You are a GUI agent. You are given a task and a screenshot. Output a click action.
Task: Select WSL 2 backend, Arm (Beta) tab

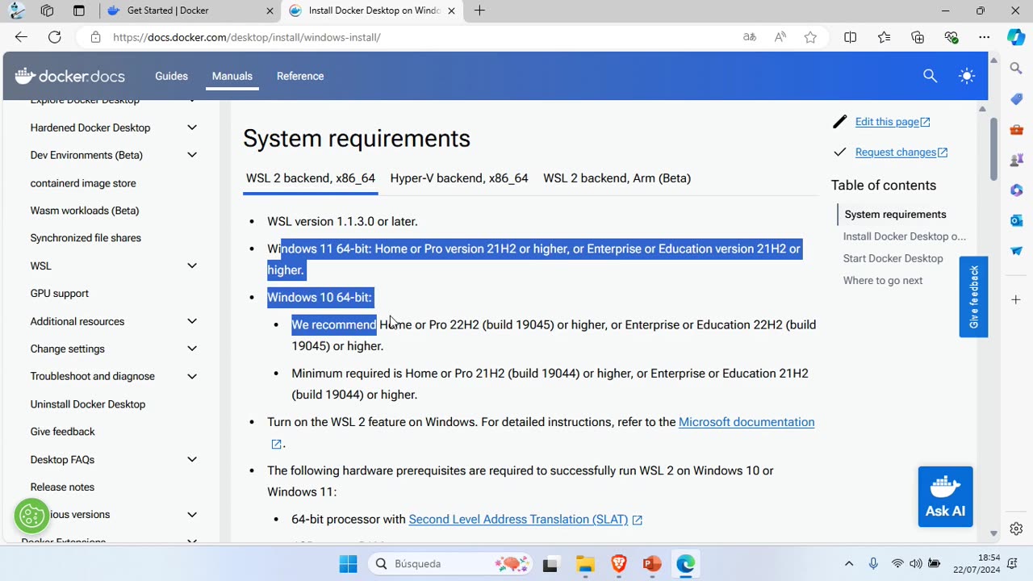point(617,178)
